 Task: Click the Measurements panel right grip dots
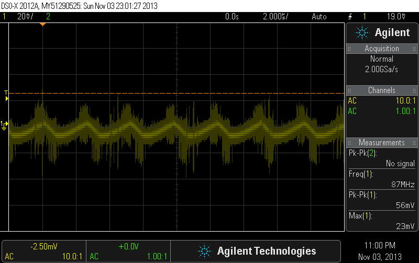click(x=414, y=143)
